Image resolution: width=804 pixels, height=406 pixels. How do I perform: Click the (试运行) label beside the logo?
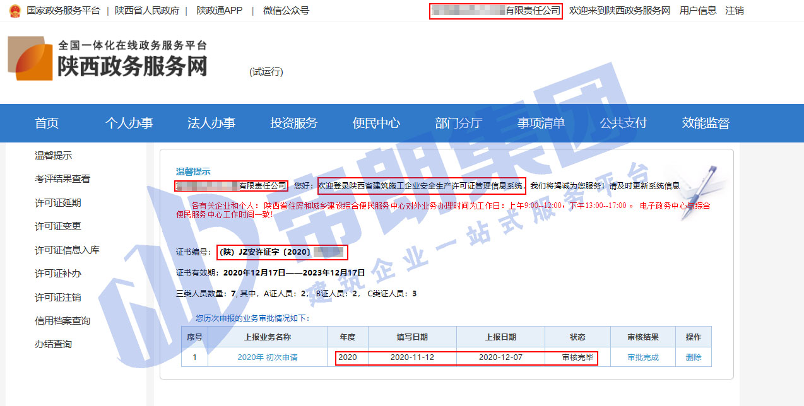point(266,72)
